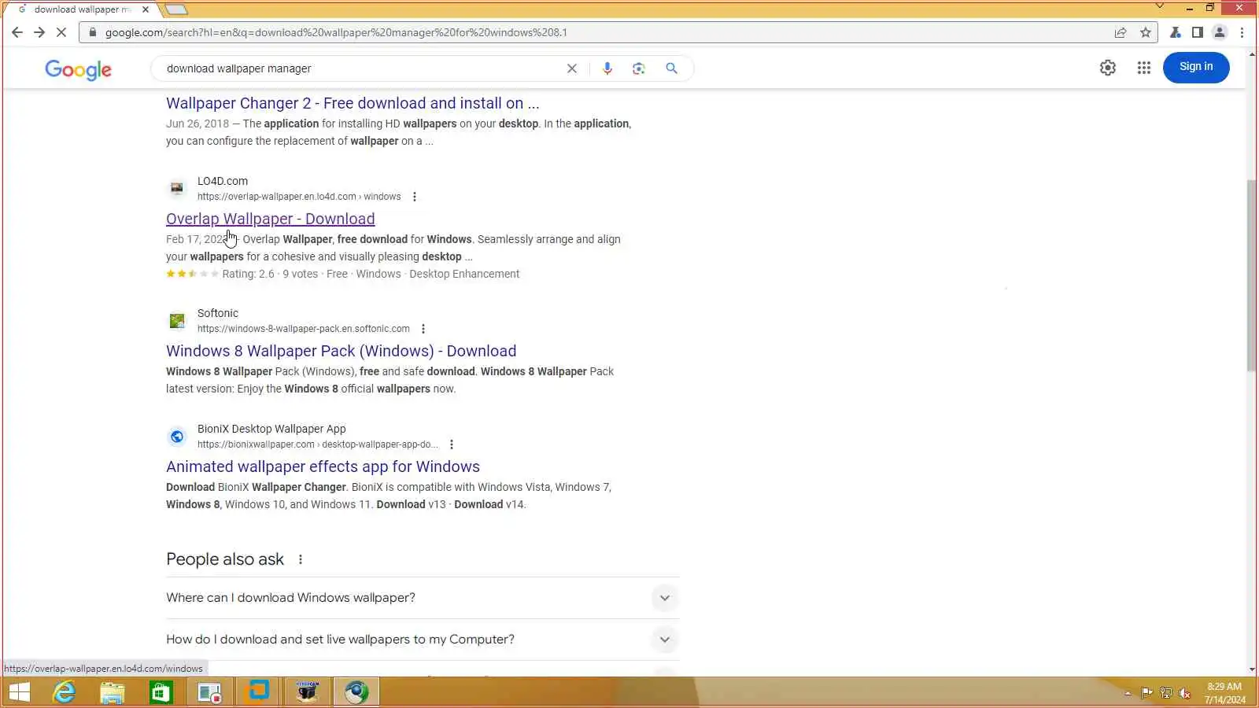1259x708 pixels.
Task: Click the Softonic site favicon
Action: coord(177,320)
